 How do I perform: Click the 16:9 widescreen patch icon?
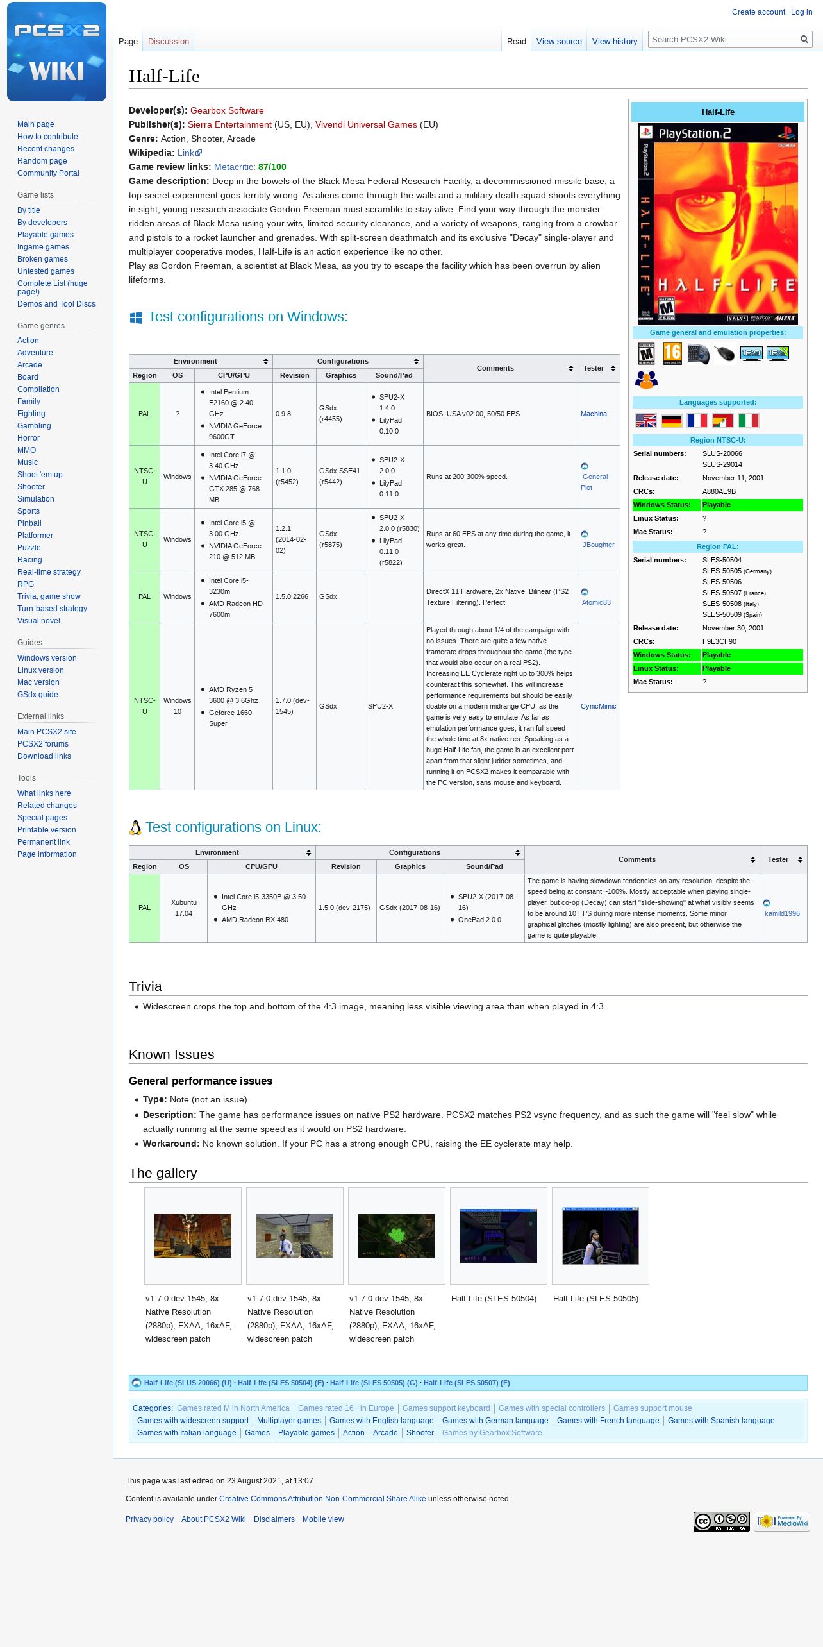coord(777,353)
